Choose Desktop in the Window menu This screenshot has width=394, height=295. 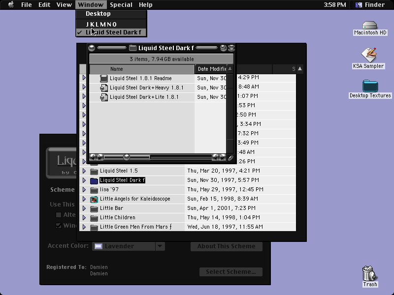[x=111, y=14]
